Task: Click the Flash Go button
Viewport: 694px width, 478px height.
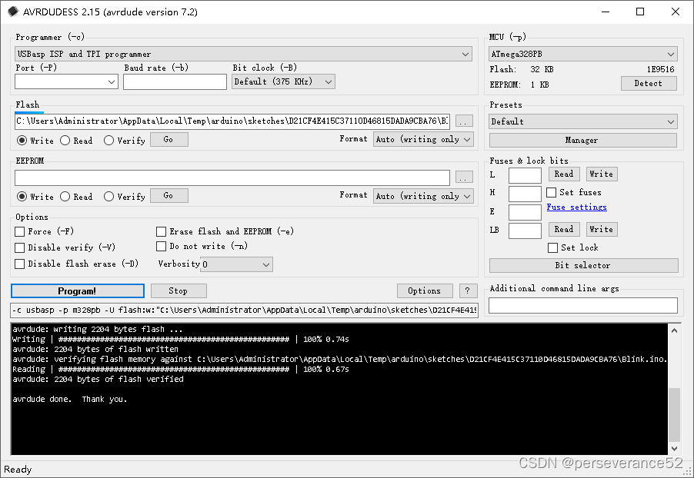Action: [169, 139]
